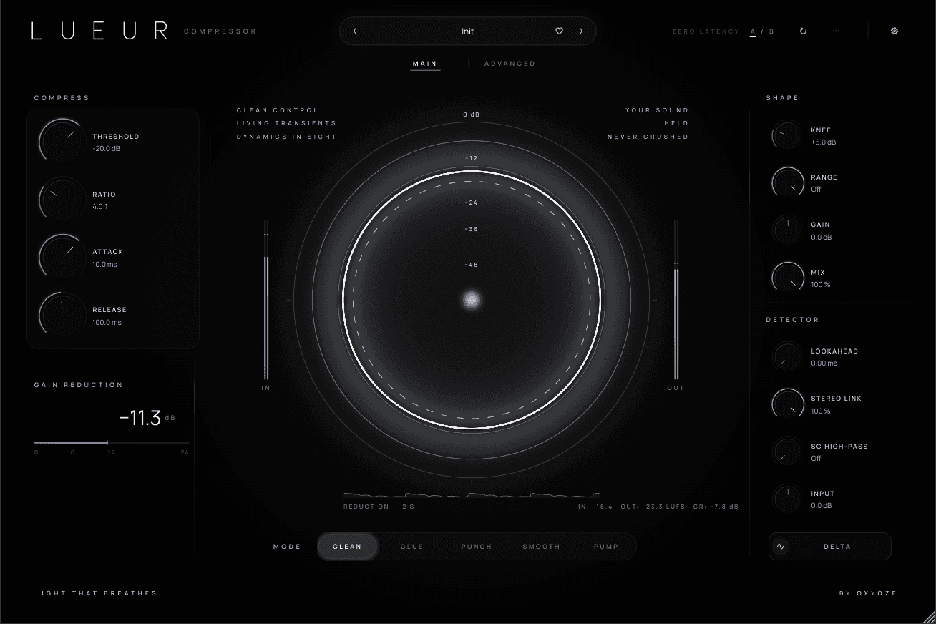
Task: Click the Lookahead knob
Action: click(787, 356)
